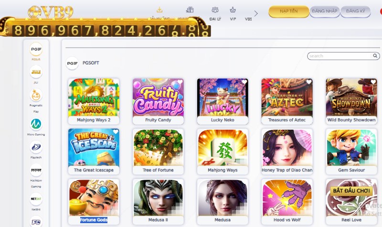Open the VIP crown menu
Image resolution: width=382 pixels, height=227 pixels.
pos(233,13)
